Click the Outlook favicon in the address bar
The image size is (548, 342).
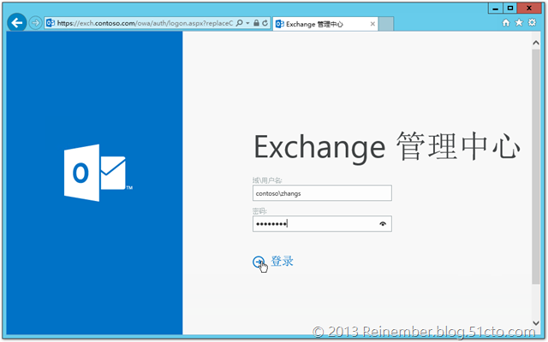(x=50, y=23)
